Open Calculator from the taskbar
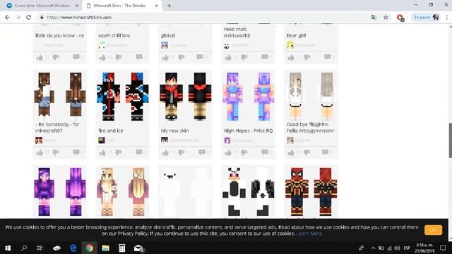Image resolution: width=452 pixels, height=254 pixels. [121, 248]
